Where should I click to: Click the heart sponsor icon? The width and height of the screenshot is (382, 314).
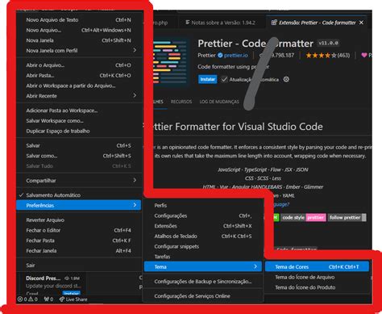tap(364, 55)
